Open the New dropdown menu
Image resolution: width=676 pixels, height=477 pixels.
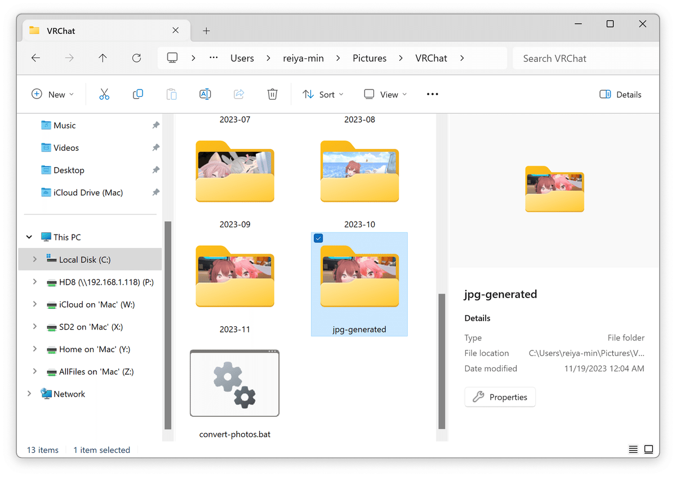point(52,94)
